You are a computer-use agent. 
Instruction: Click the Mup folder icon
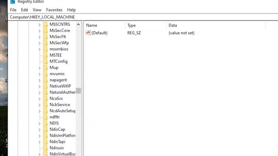click(45, 68)
